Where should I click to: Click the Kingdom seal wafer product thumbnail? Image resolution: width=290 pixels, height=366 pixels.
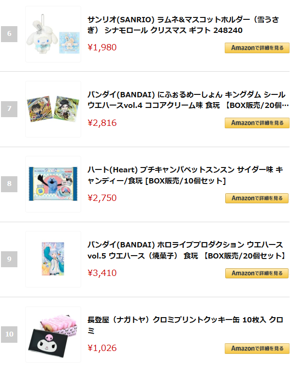53,109
